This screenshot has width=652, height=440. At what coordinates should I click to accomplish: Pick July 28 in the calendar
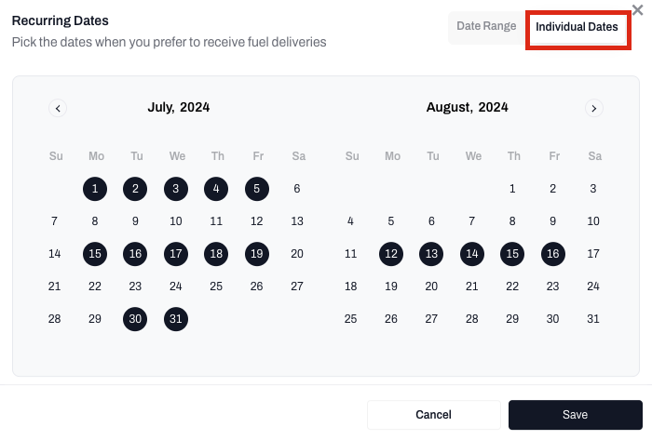pyautogui.click(x=54, y=319)
